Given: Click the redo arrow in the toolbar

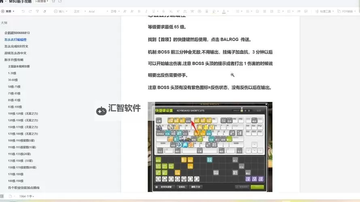Looking at the screenshot, I should pyautogui.click(x=30, y=11).
